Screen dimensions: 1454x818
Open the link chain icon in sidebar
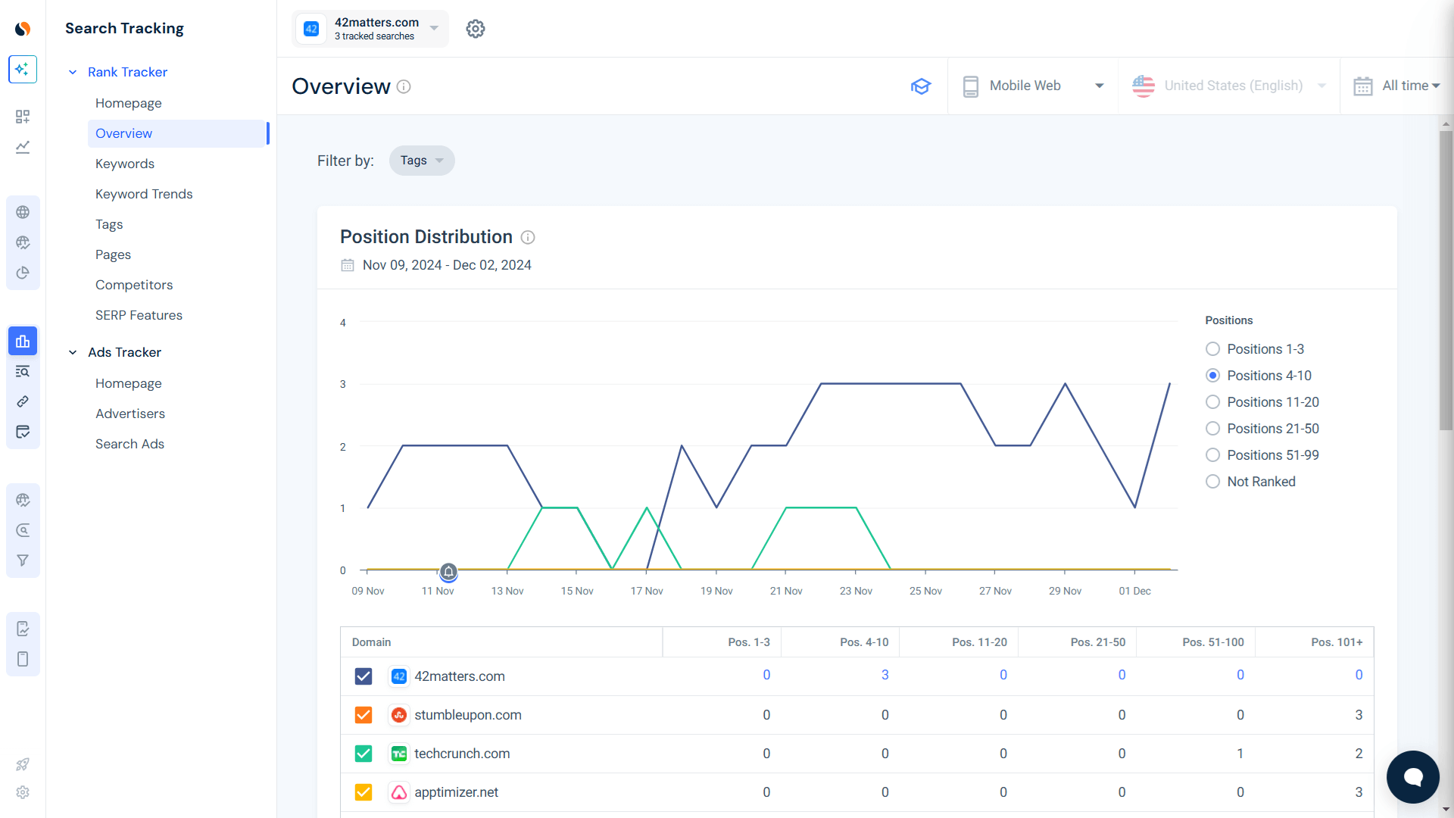[x=23, y=401]
